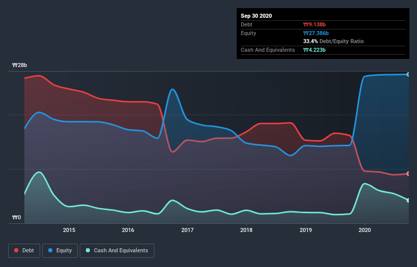Click the ₩9.138b debt value

pos(314,24)
